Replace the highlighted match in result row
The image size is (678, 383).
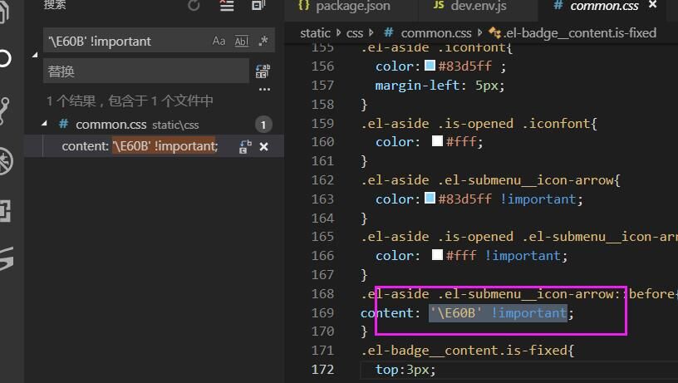click(x=245, y=147)
